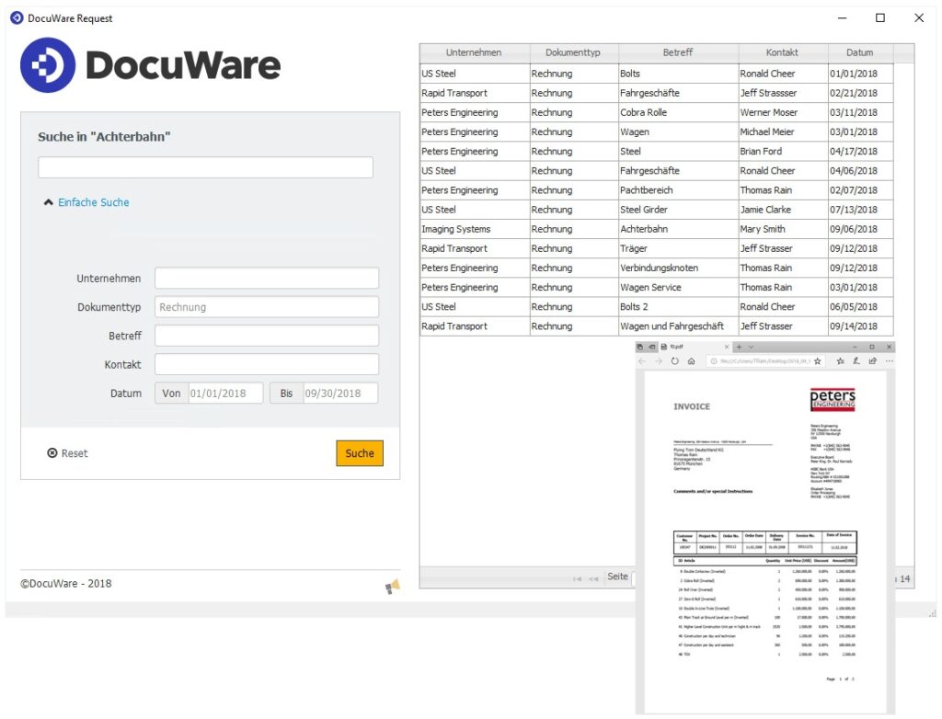Sort results by Dokumenttyp column header
Screen dimensions: 942x719
573,52
